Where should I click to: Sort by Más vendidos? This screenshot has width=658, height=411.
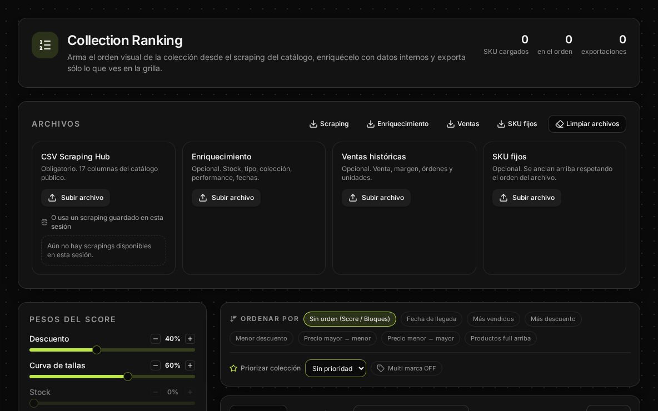tap(493, 319)
